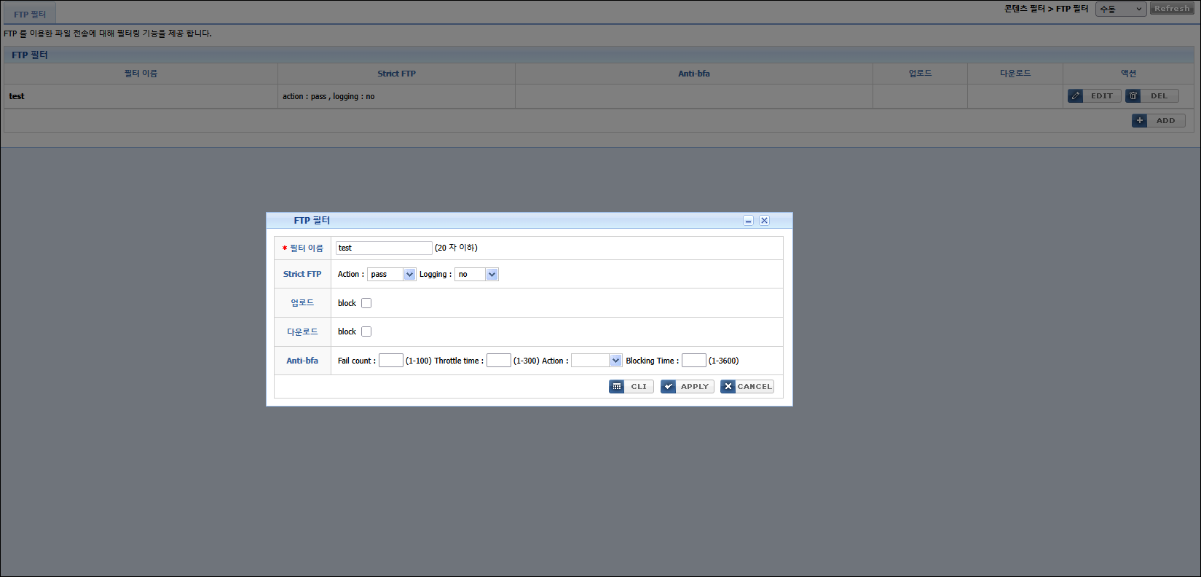Enable block checkbox for 업로드
Screen dimensions: 1201x577
pyautogui.click(x=366, y=303)
